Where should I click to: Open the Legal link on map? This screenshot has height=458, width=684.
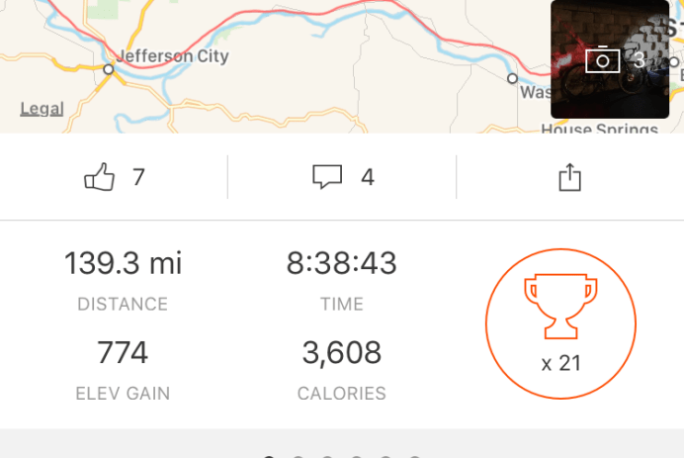click(x=42, y=109)
